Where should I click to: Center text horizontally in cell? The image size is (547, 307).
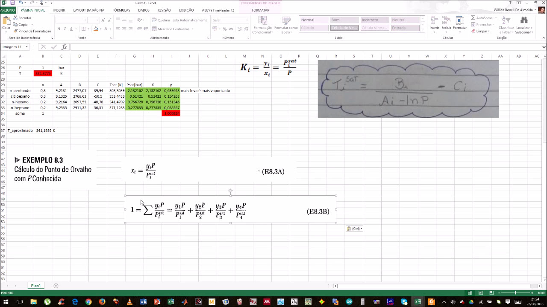click(124, 29)
